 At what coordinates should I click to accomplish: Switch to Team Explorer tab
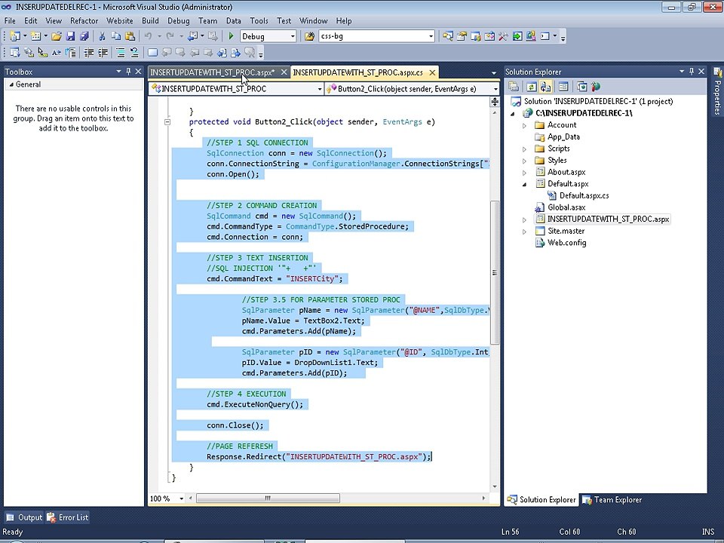tap(612, 499)
